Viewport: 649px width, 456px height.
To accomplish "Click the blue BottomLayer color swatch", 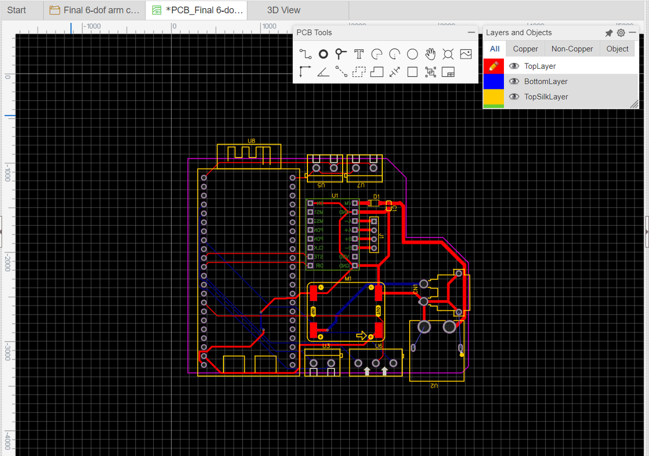I will click(x=493, y=81).
